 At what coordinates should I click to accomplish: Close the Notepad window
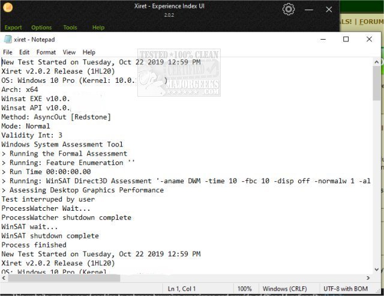click(369, 39)
